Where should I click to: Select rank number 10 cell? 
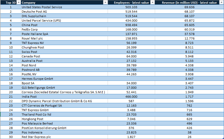pyautogui.click(x=11, y=47)
